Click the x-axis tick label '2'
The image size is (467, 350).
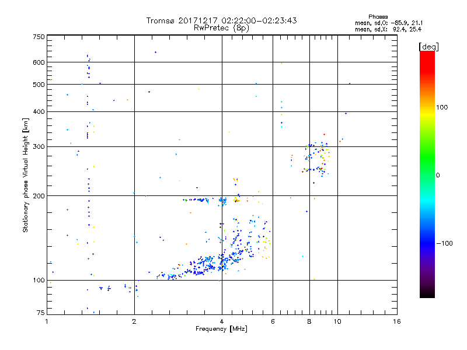pyautogui.click(x=134, y=321)
